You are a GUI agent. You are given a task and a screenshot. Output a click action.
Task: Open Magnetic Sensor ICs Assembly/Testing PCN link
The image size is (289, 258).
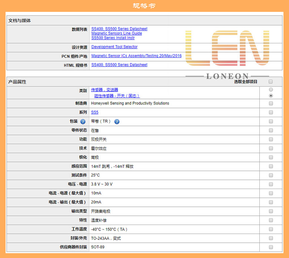136,56
